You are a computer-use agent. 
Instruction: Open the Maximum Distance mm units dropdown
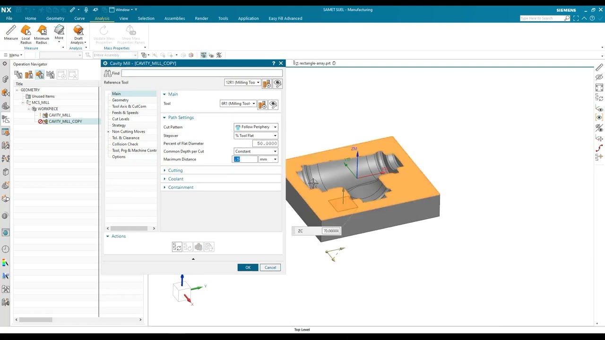[268, 159]
